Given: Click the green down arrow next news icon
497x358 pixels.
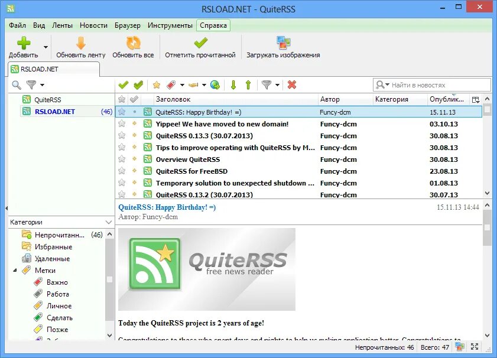Looking at the screenshot, I should (x=233, y=85).
